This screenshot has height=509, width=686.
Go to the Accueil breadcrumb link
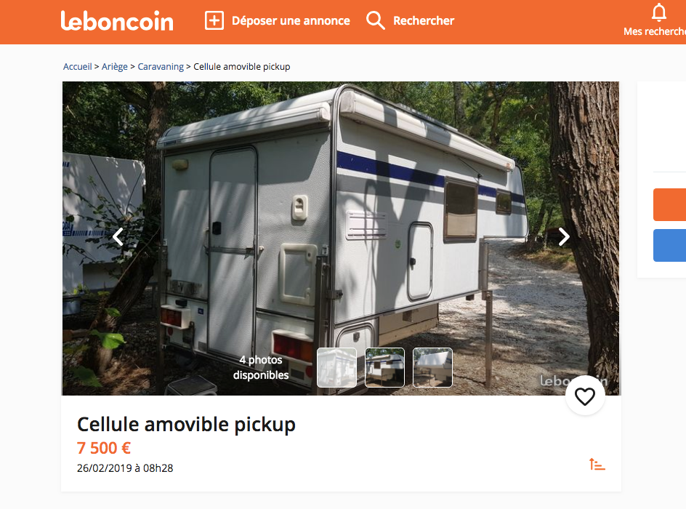point(77,67)
